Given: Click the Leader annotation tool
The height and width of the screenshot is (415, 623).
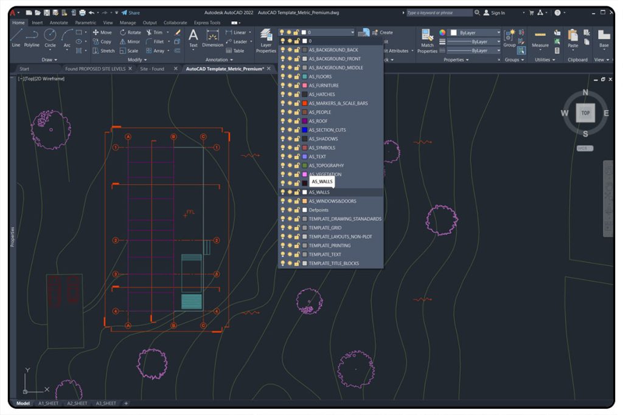Looking at the screenshot, I should coord(237,42).
